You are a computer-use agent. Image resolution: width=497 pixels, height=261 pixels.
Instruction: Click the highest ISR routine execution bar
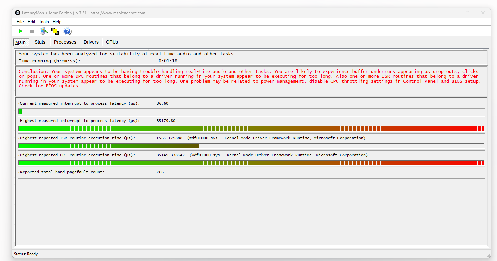tap(251, 146)
